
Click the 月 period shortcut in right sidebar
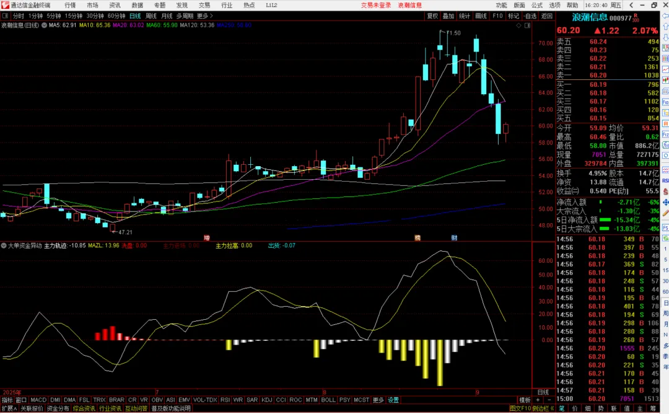point(665,324)
